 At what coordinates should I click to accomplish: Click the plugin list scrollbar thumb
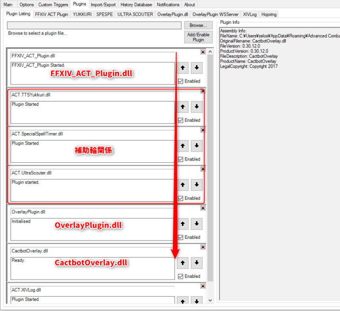pyautogui.click(x=210, y=168)
